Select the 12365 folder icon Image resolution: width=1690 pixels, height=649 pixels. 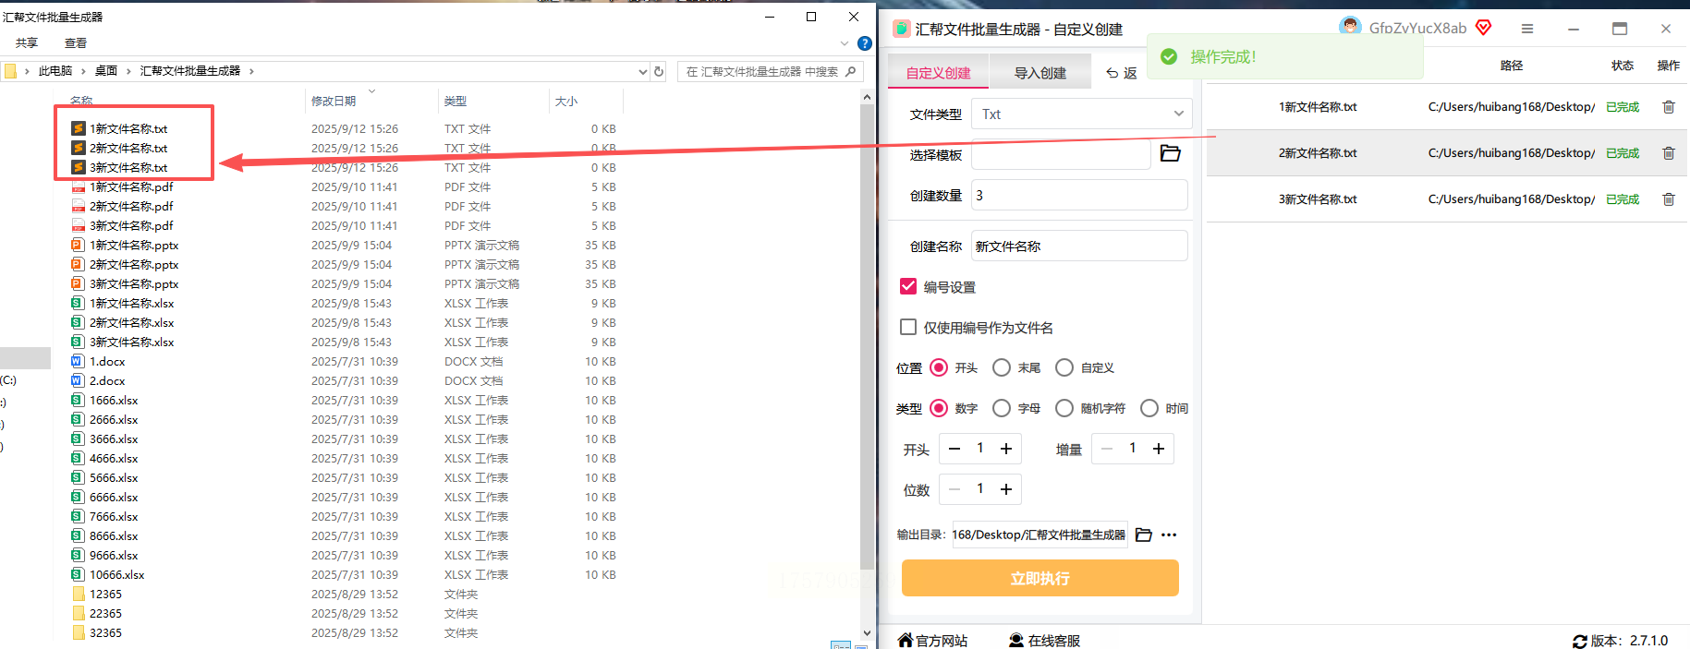79,594
